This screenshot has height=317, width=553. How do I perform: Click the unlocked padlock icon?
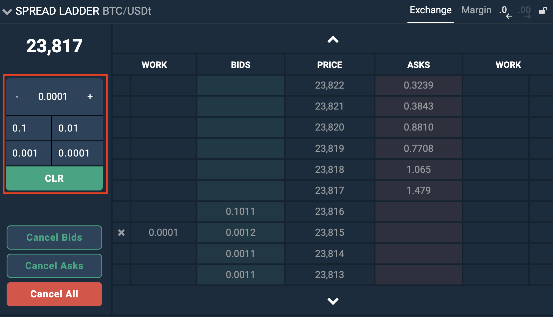(x=543, y=11)
